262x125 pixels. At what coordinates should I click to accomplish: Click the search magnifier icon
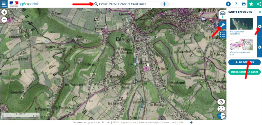[x=96, y=4]
